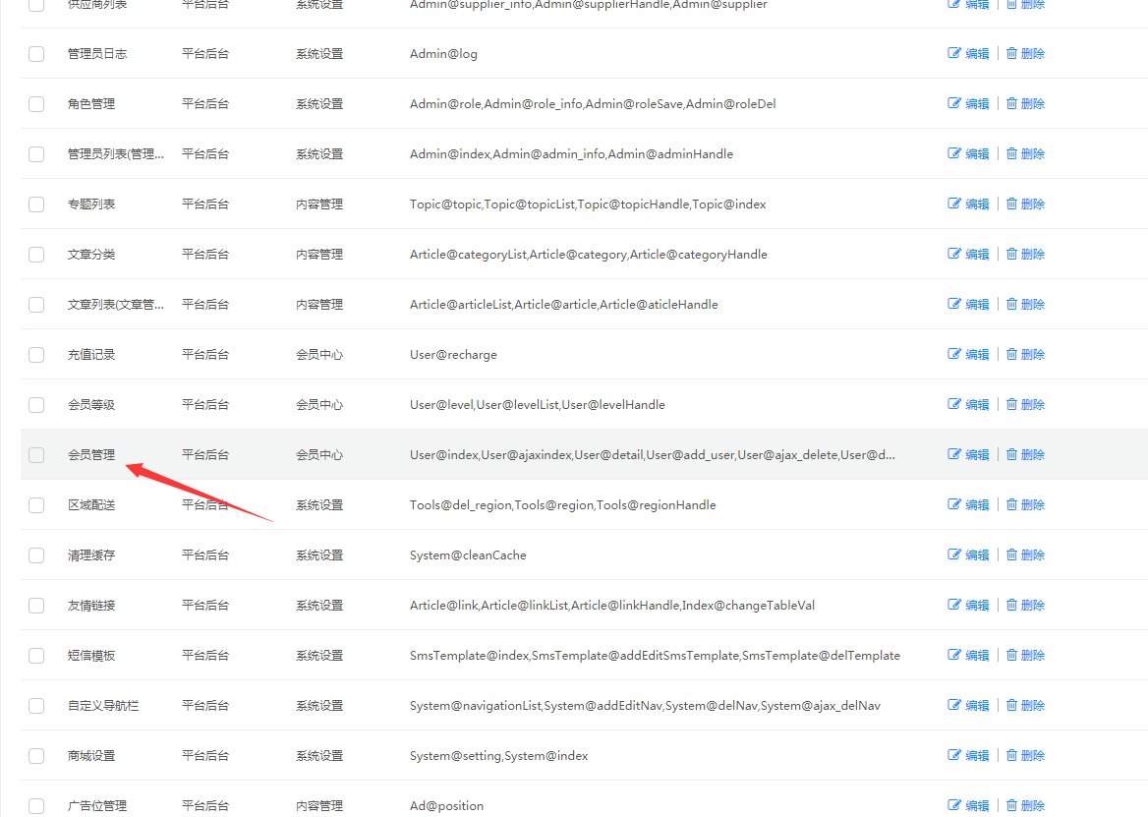Click the delete trash icon for 文章分类
This screenshot has height=817, width=1148.
coord(1011,254)
